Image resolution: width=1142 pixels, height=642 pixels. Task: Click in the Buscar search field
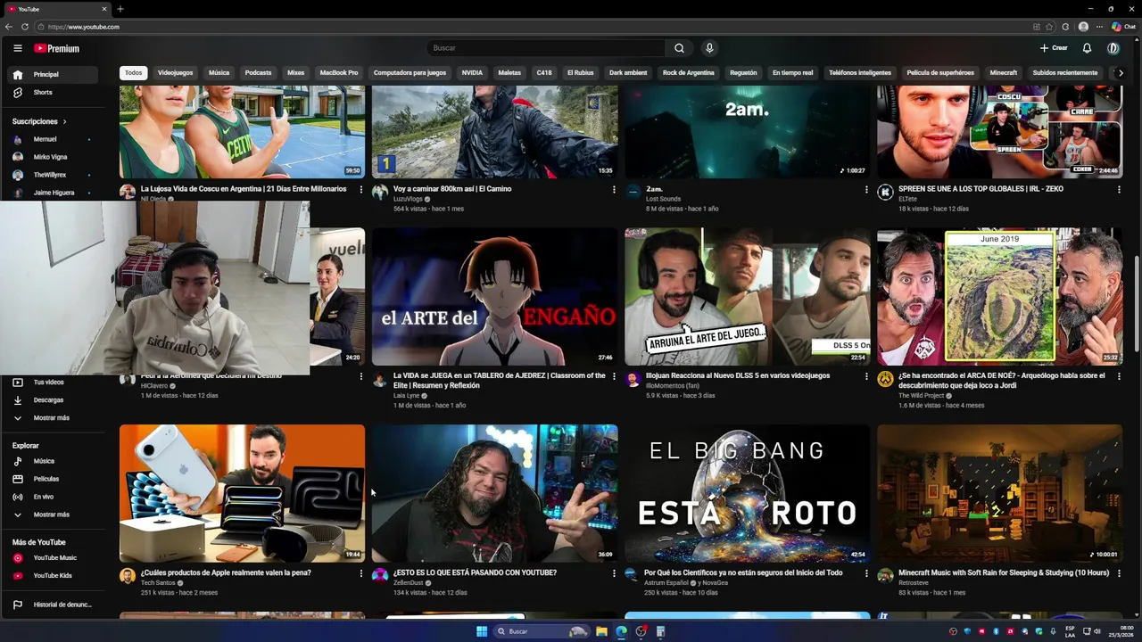pos(544,48)
